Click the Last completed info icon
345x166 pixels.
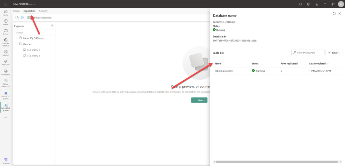[x=327, y=64]
